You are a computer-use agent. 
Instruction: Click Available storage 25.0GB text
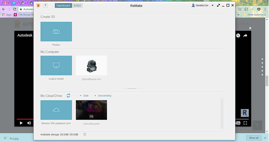[59, 134]
